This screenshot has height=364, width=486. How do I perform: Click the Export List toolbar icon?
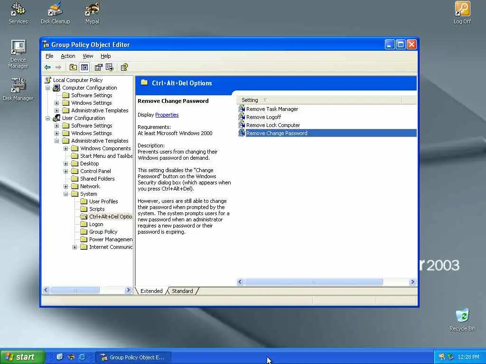tap(110, 67)
